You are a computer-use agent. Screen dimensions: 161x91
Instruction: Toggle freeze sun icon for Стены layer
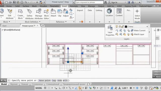click(x=120, y=27)
